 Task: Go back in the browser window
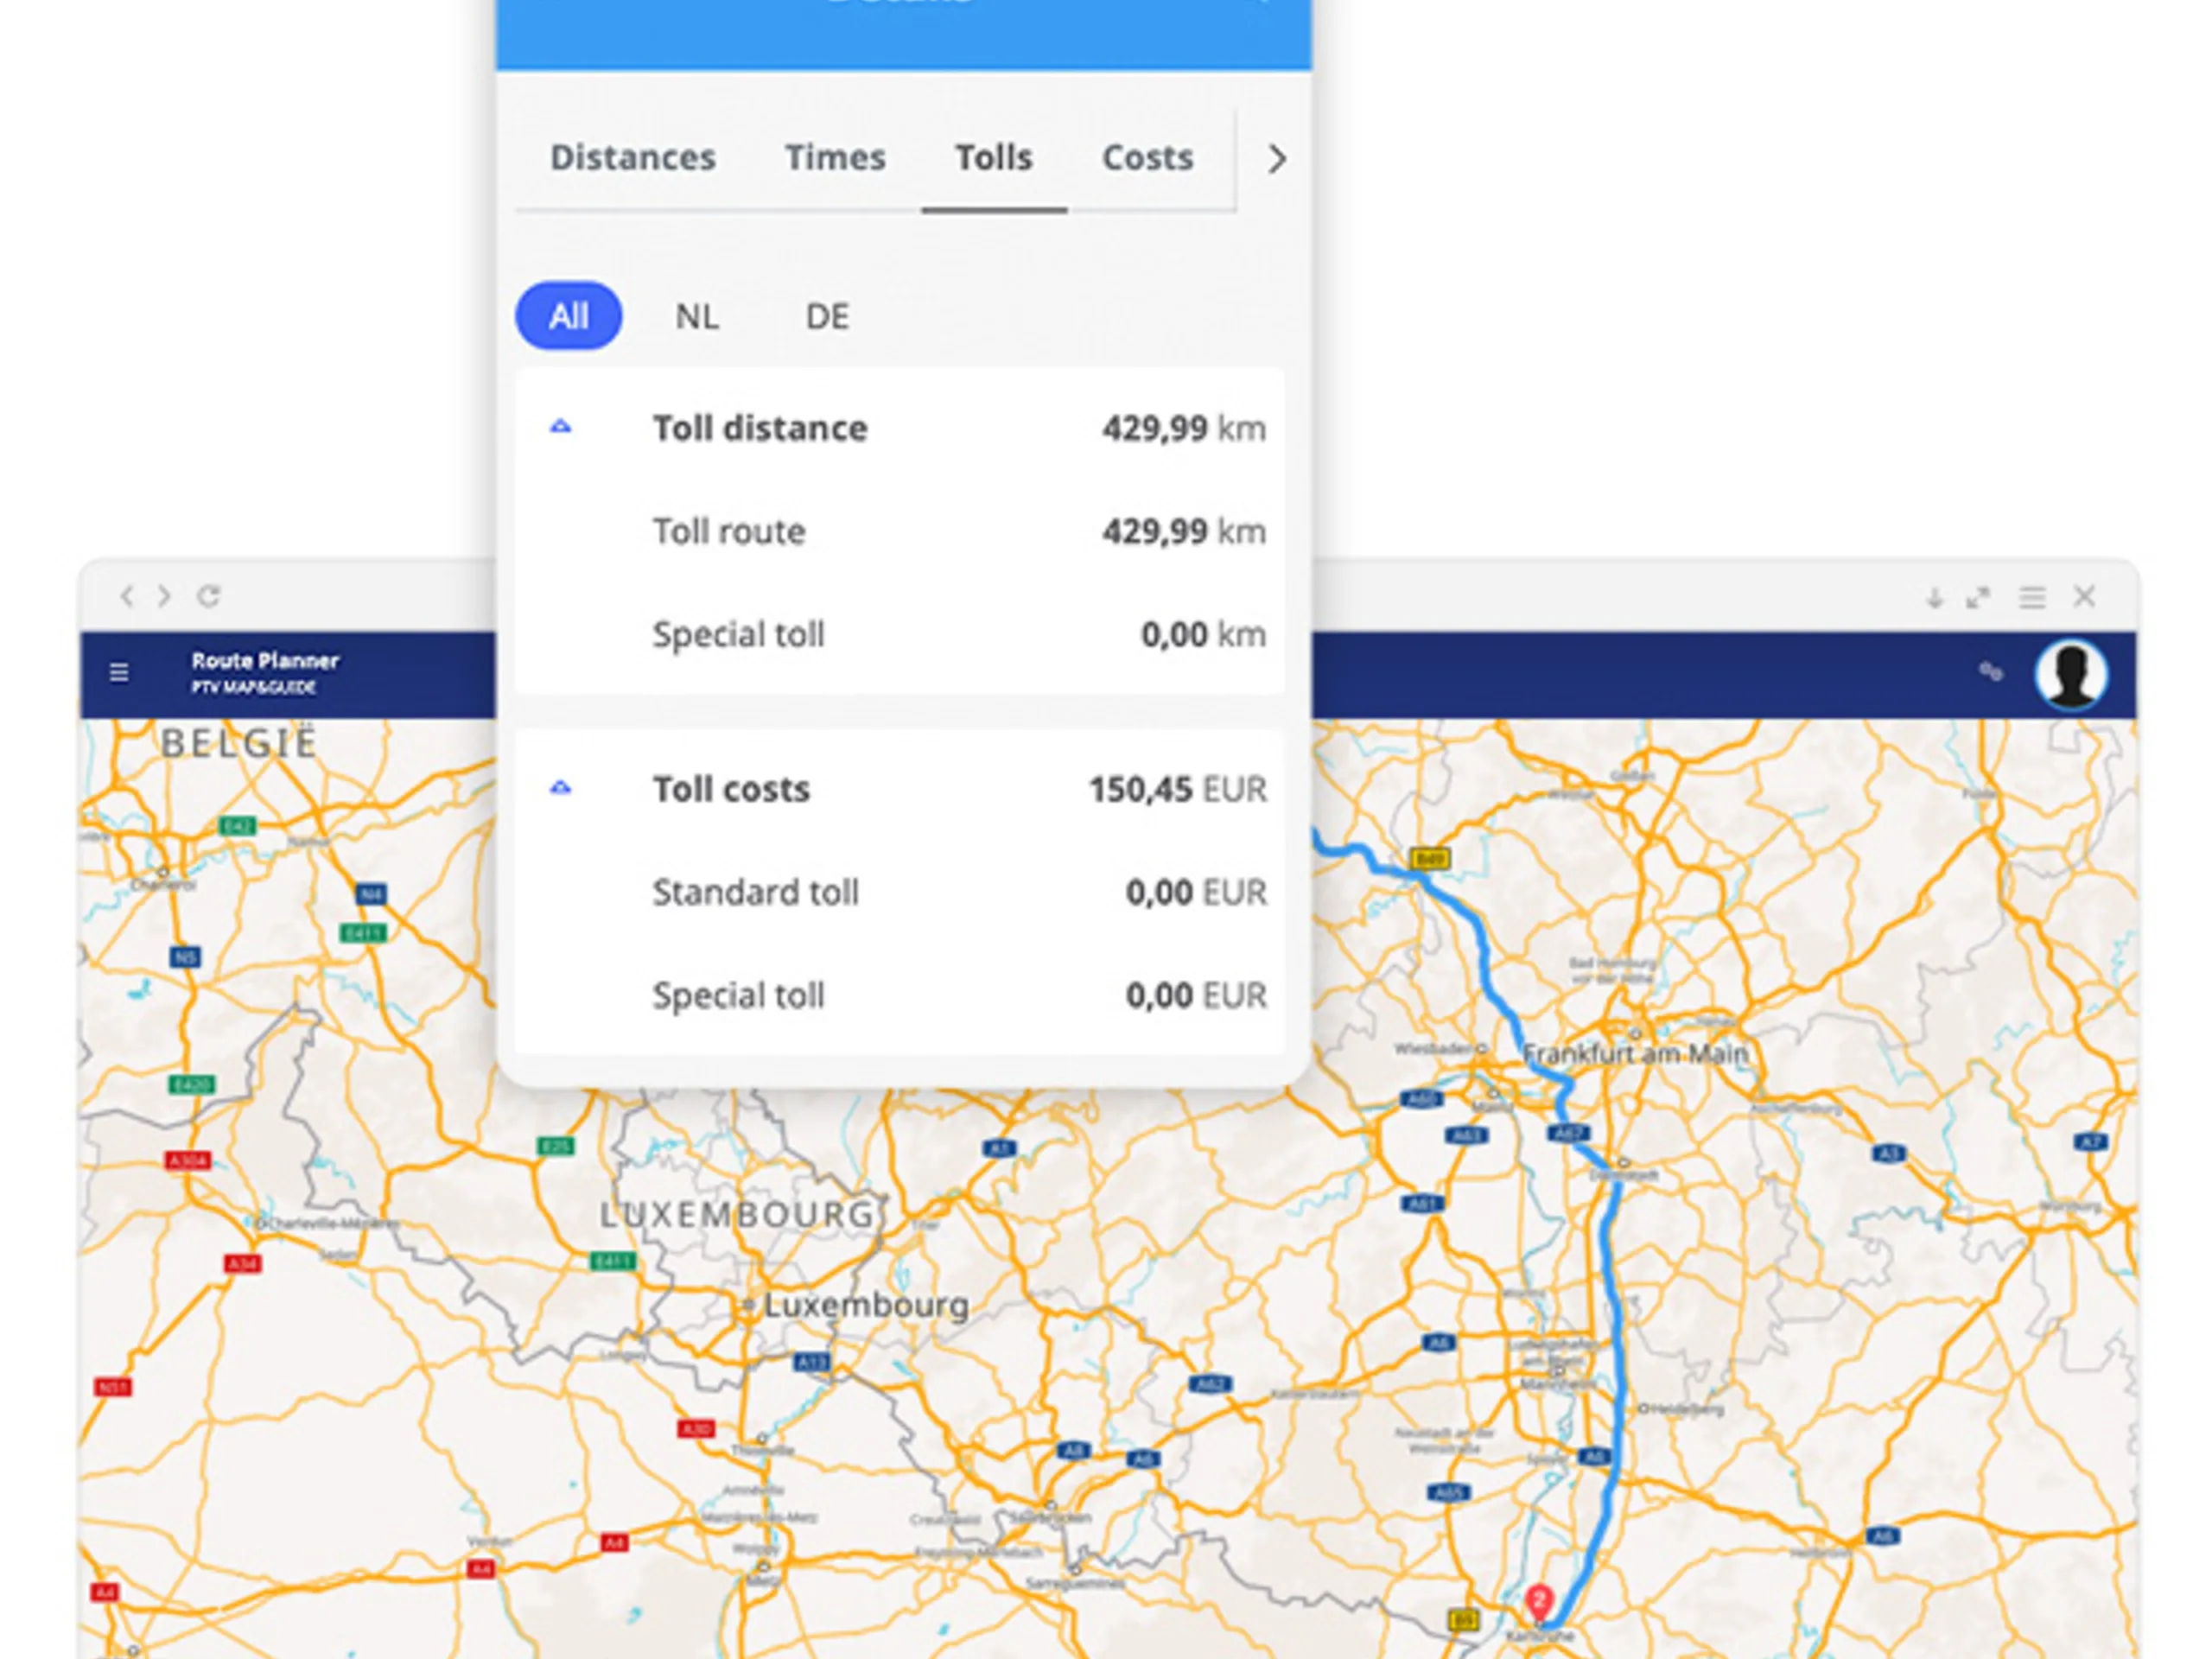(x=127, y=596)
